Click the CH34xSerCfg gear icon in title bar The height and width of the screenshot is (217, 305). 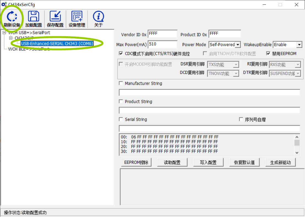[x=4, y=4]
